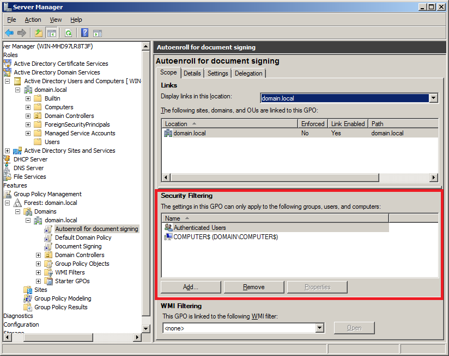Click the tree pane scroll up arrow
Screen dimensions: 449x356
point(145,46)
